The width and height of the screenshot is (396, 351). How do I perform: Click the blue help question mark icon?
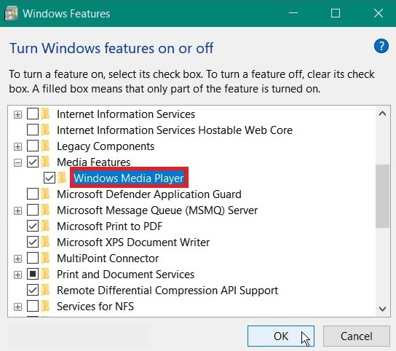(381, 46)
